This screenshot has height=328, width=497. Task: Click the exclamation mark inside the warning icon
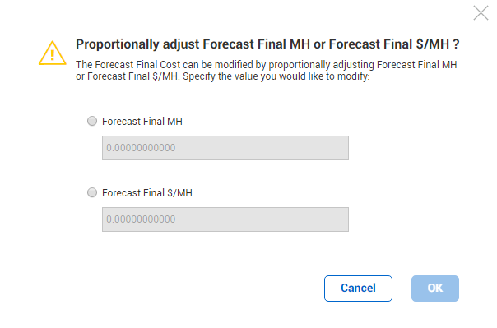pyautogui.click(x=53, y=55)
